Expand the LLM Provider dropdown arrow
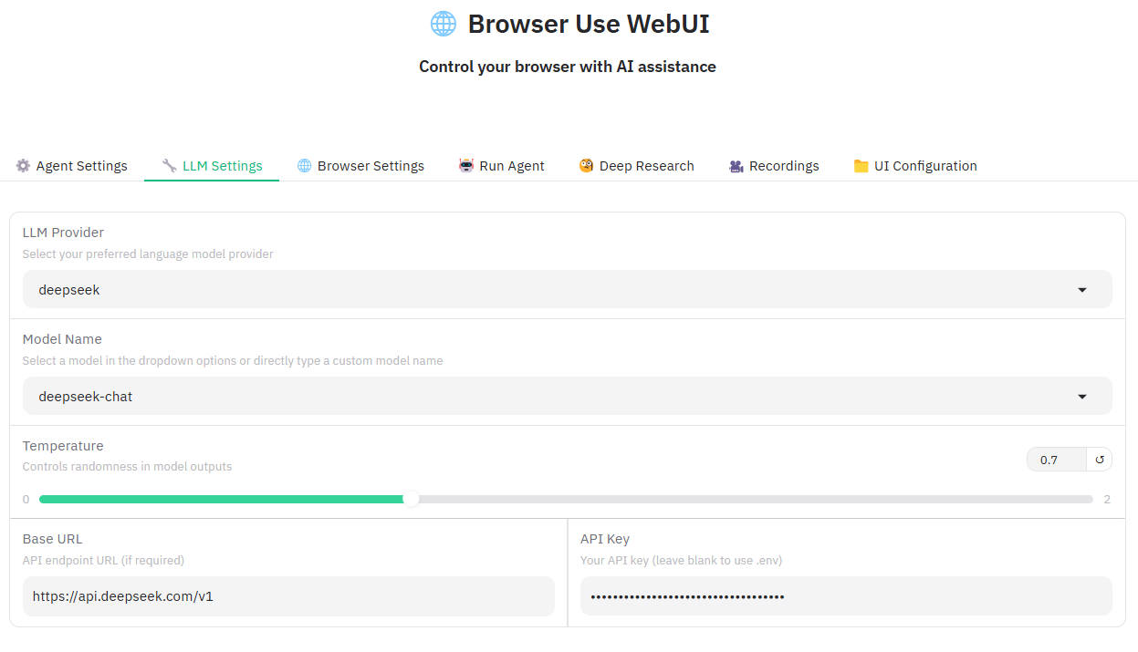1138x652 pixels. [1082, 290]
